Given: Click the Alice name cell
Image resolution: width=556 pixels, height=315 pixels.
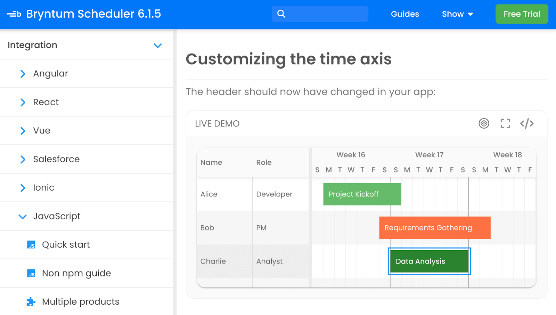Looking at the screenshot, I should pyautogui.click(x=225, y=194).
